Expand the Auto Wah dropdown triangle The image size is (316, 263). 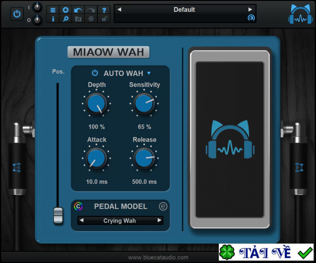(x=150, y=73)
